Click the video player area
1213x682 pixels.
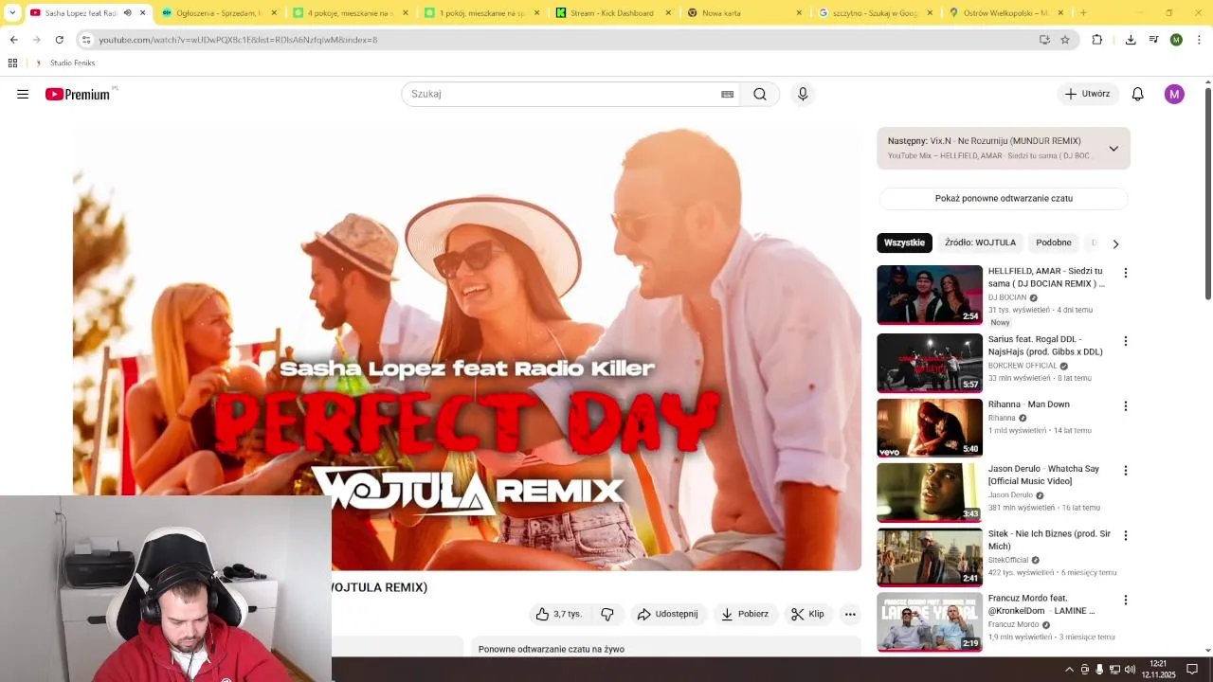[467, 349]
